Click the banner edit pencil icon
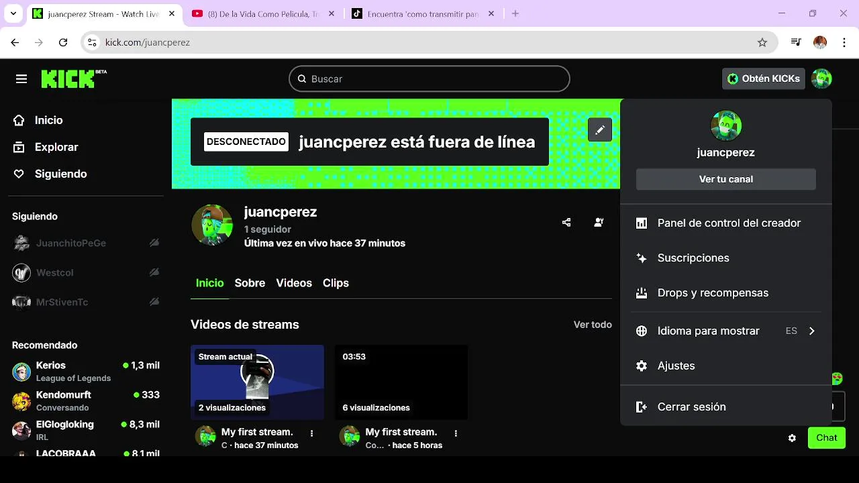The height and width of the screenshot is (483, 859). click(x=600, y=129)
